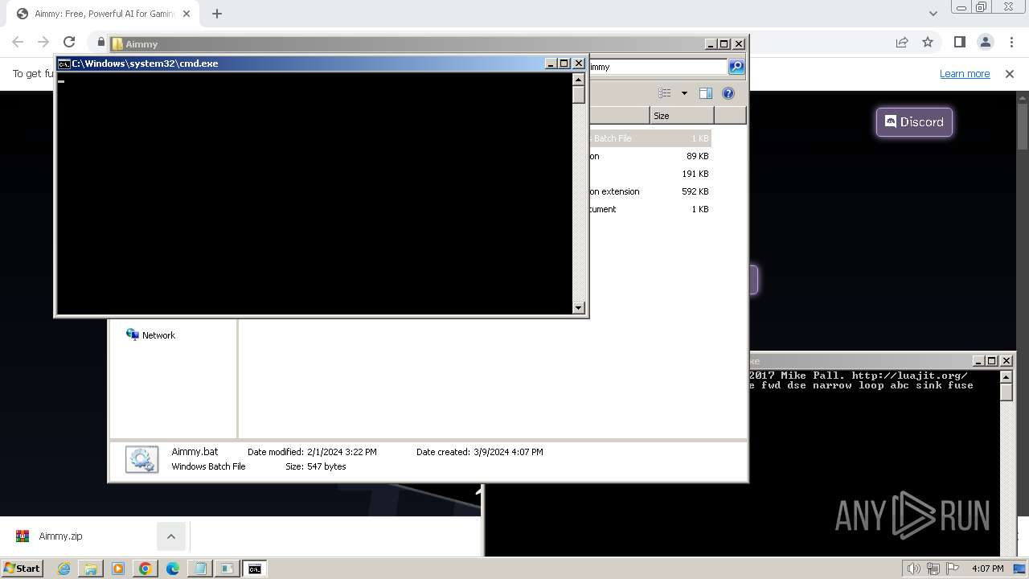The width and height of the screenshot is (1029, 579).
Task: Click the Change your view icon in Explorer
Action: coord(665,93)
